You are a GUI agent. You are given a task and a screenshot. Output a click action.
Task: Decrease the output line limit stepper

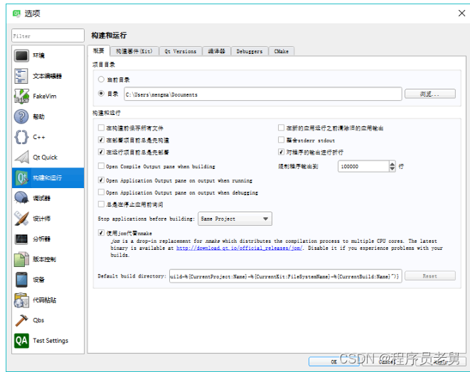coord(392,169)
